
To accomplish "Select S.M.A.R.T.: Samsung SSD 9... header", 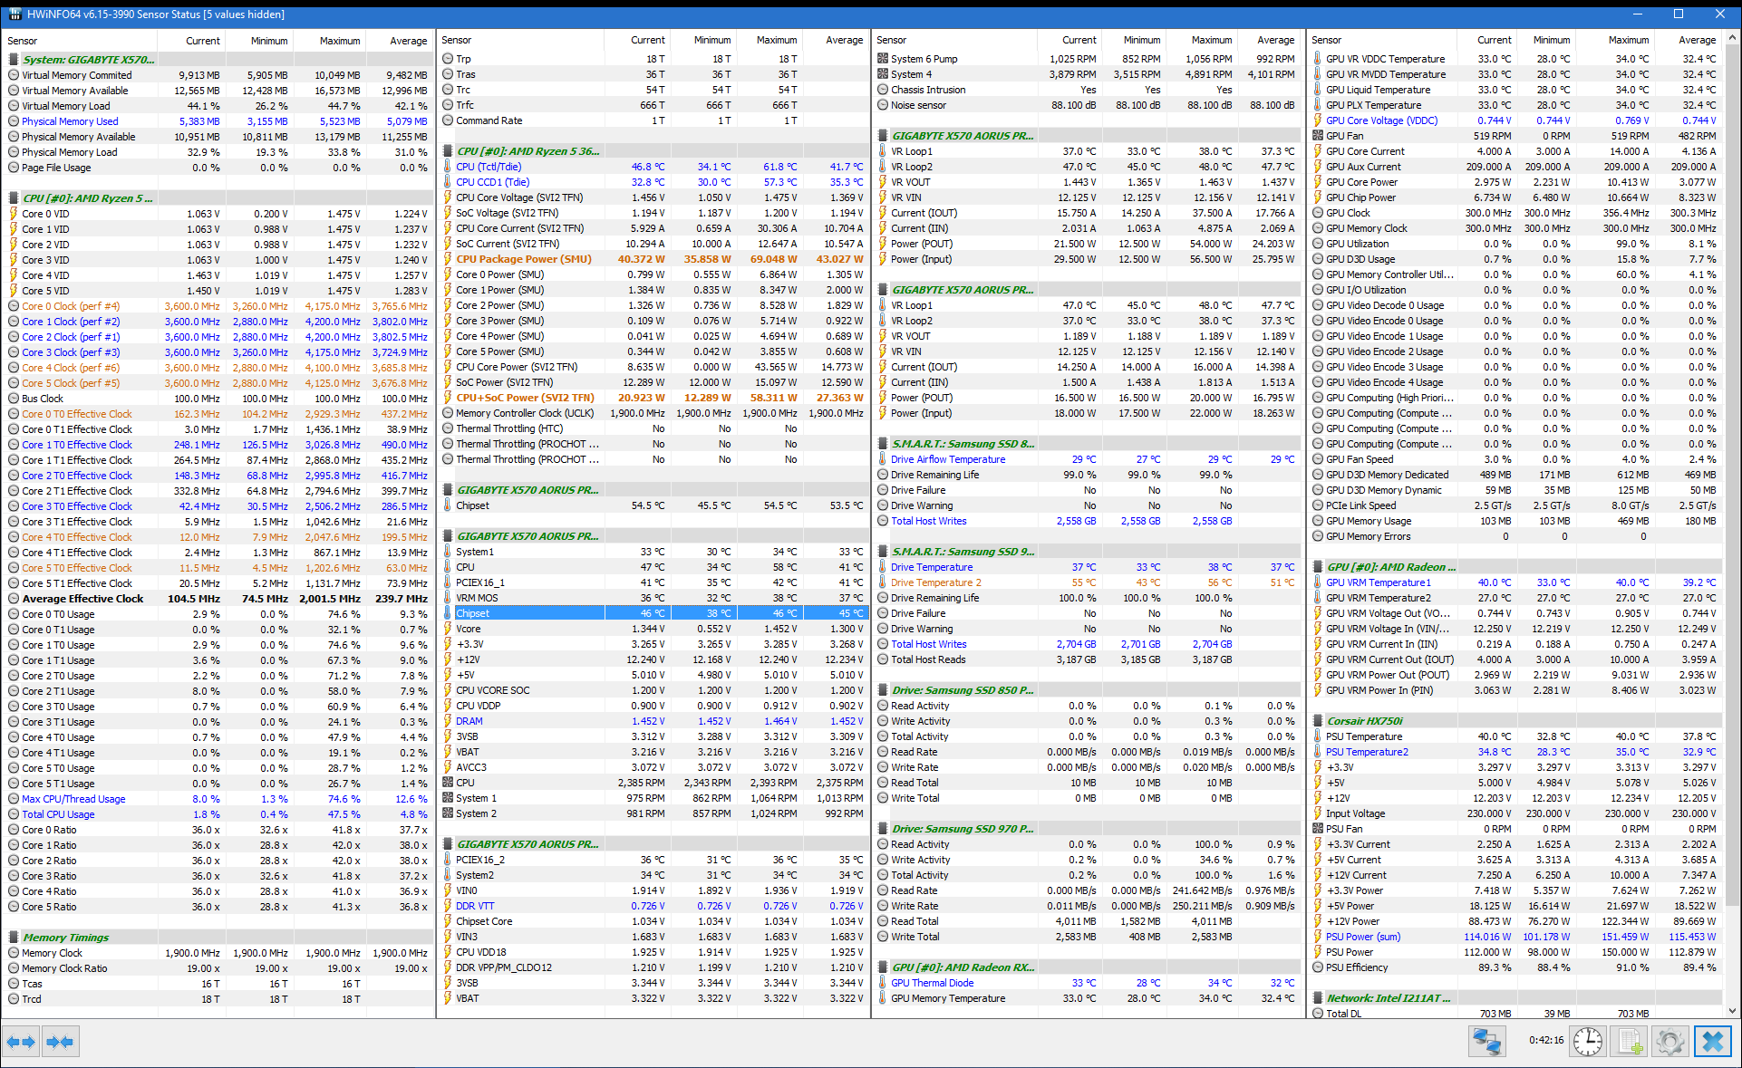I will (1089, 552).
